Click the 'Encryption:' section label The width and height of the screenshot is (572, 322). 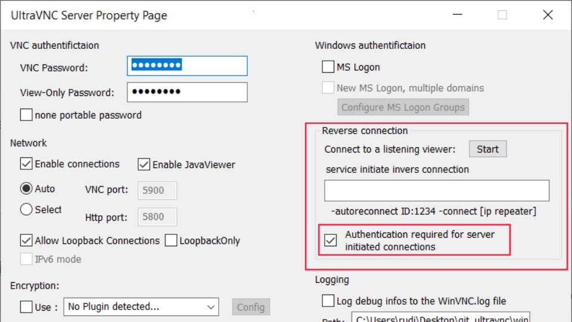click(35, 286)
